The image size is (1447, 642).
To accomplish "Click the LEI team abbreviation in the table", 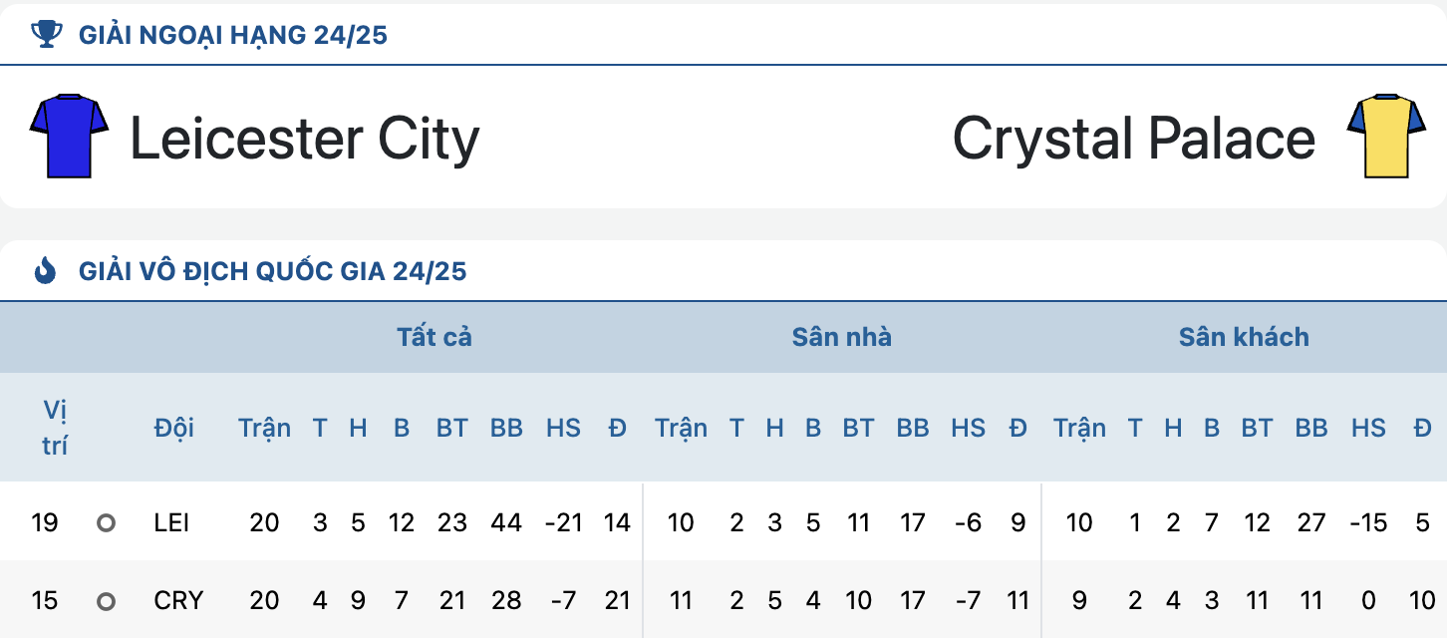I will click(x=171, y=522).
